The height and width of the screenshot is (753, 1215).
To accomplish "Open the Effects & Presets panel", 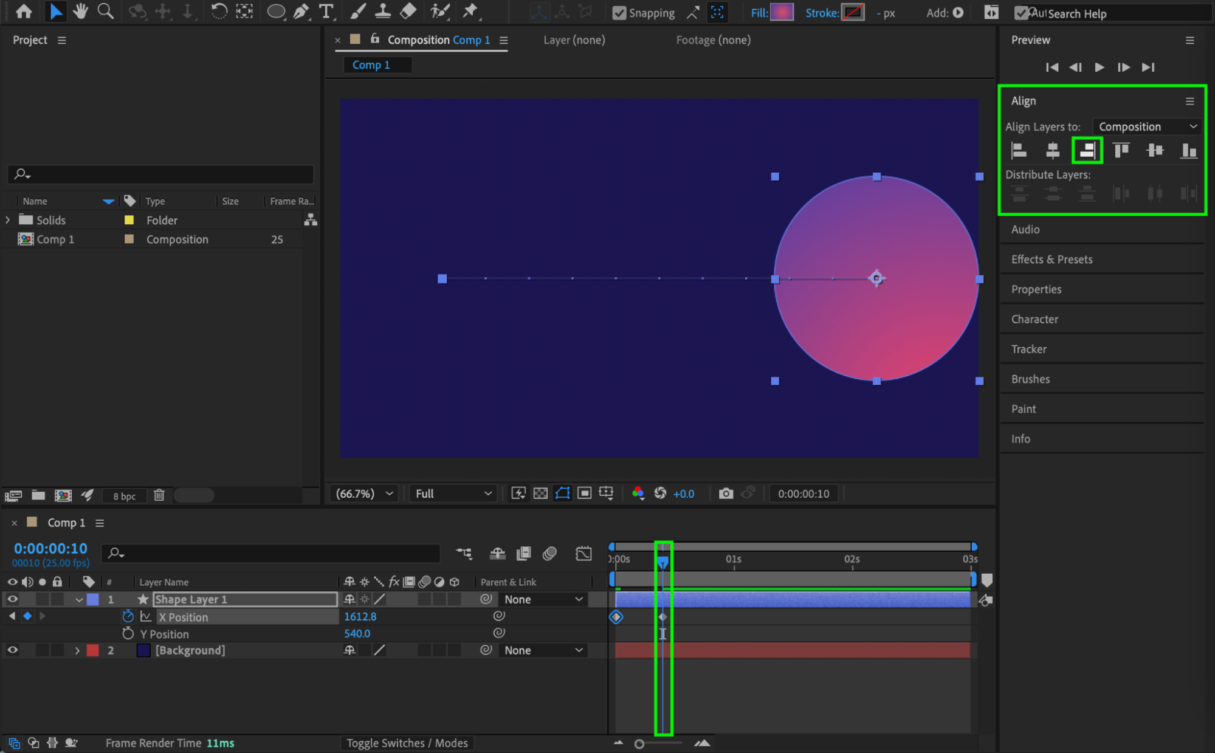I will coord(1052,260).
